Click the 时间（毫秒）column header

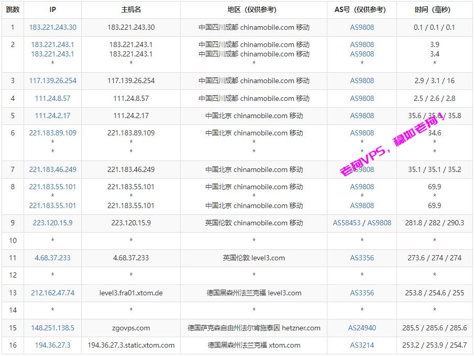click(x=434, y=9)
